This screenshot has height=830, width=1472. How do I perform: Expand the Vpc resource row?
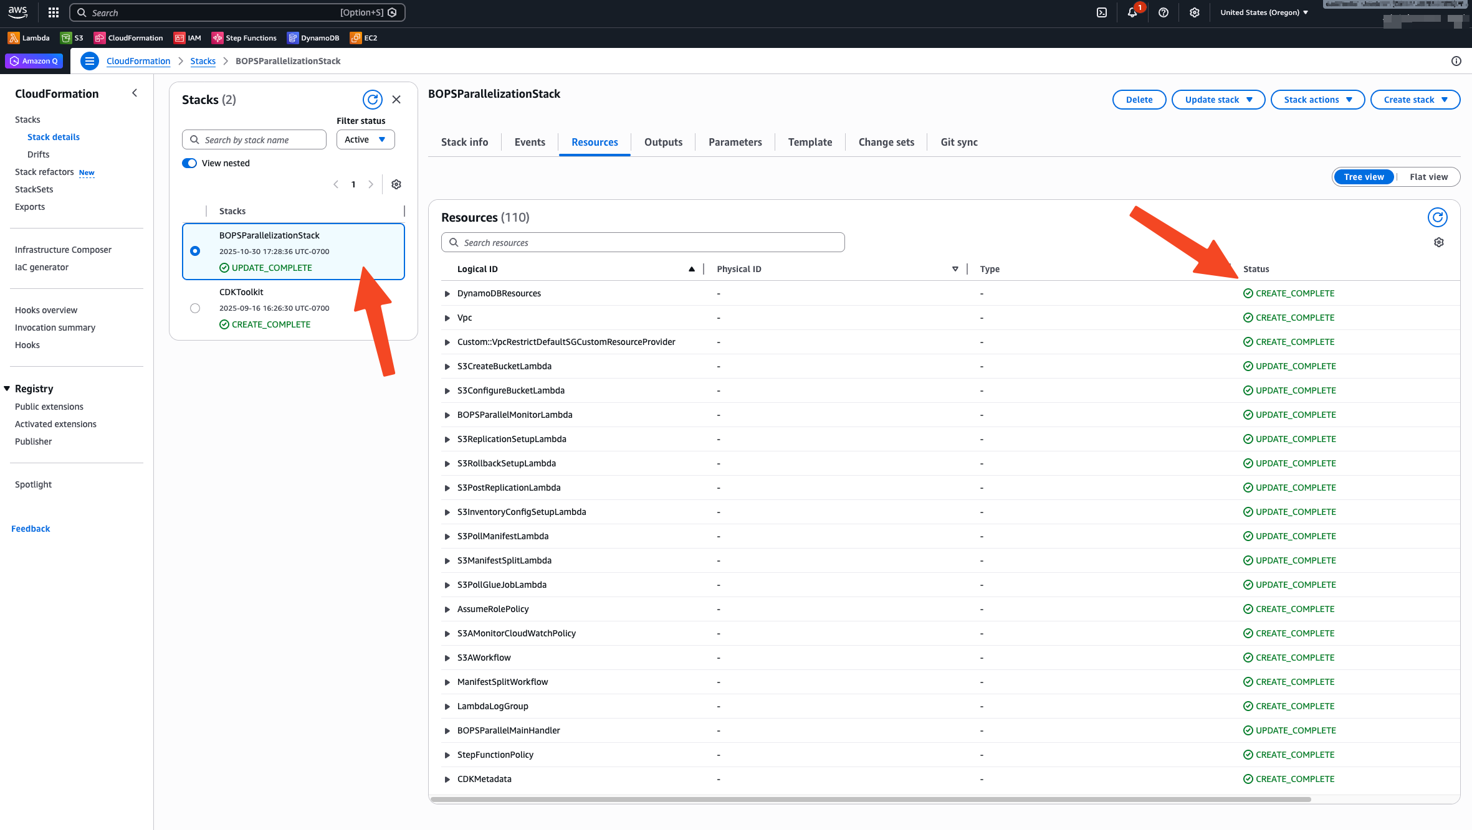(447, 318)
